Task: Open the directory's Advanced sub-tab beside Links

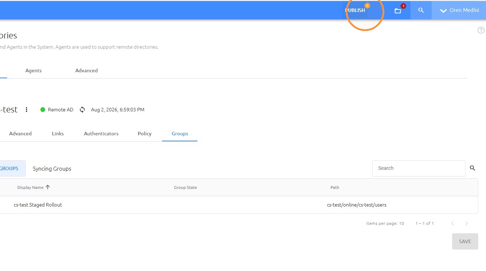Action: tap(20, 134)
